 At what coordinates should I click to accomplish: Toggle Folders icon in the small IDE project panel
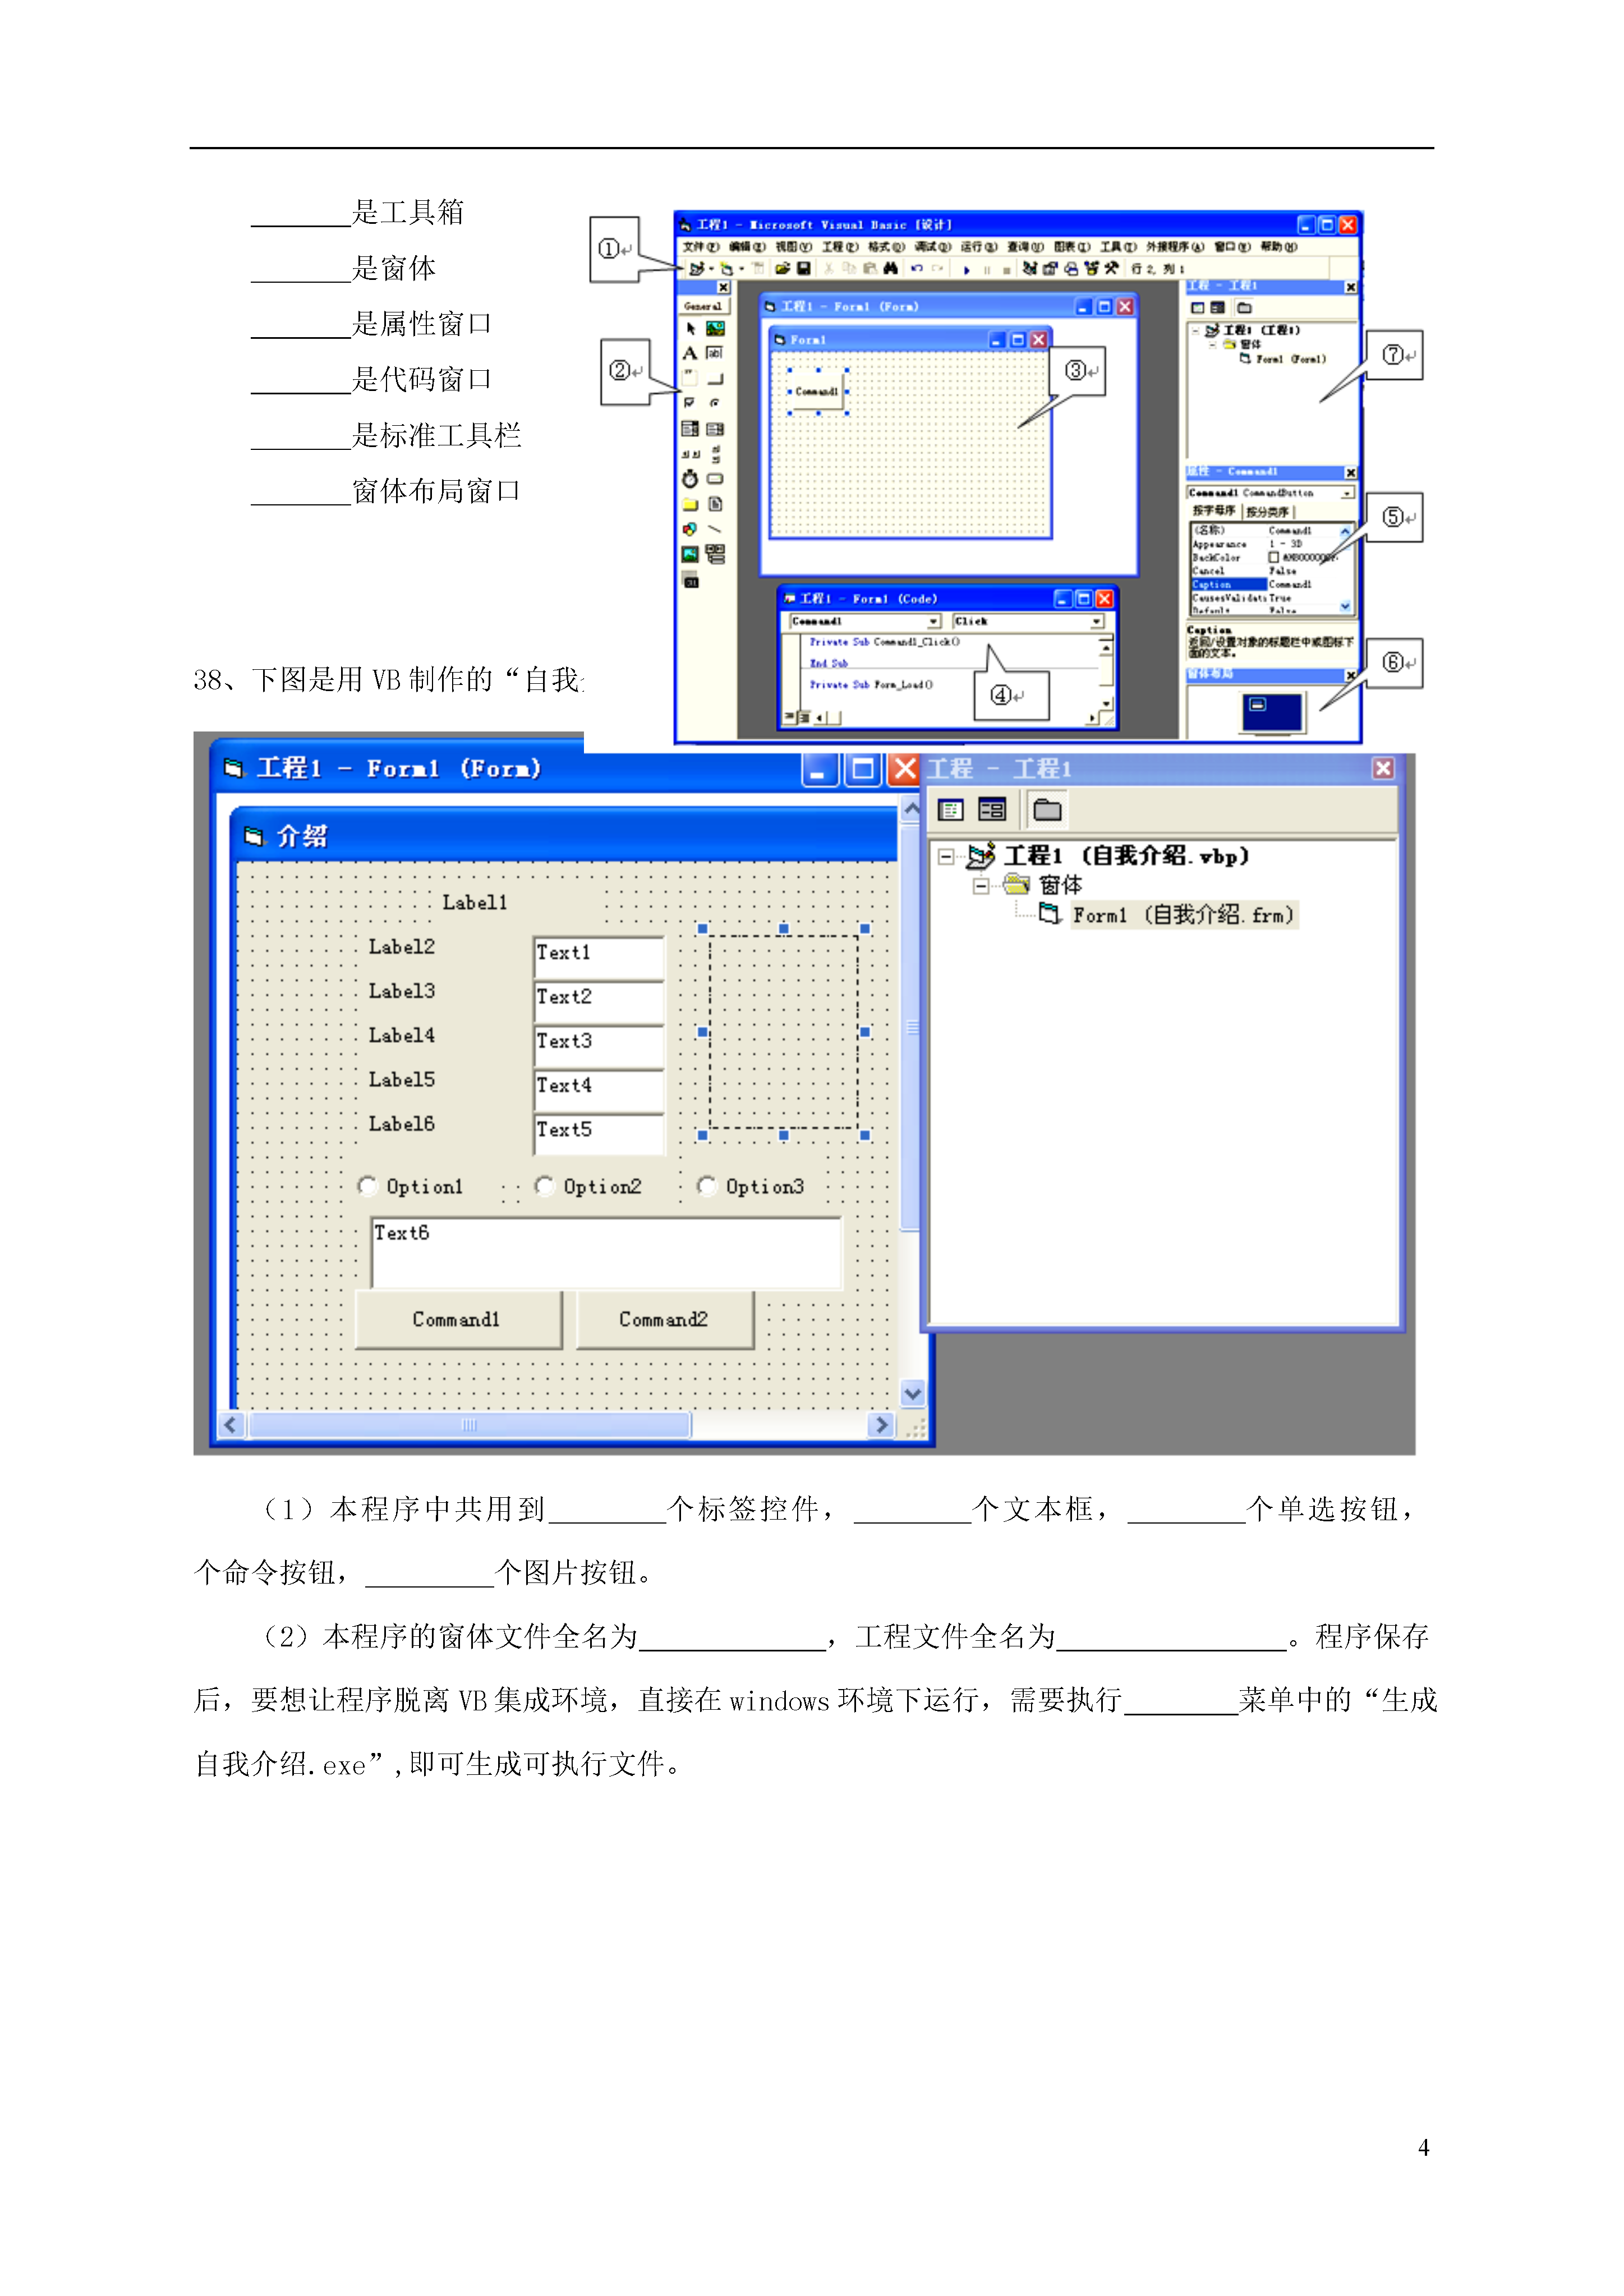coord(1244,308)
